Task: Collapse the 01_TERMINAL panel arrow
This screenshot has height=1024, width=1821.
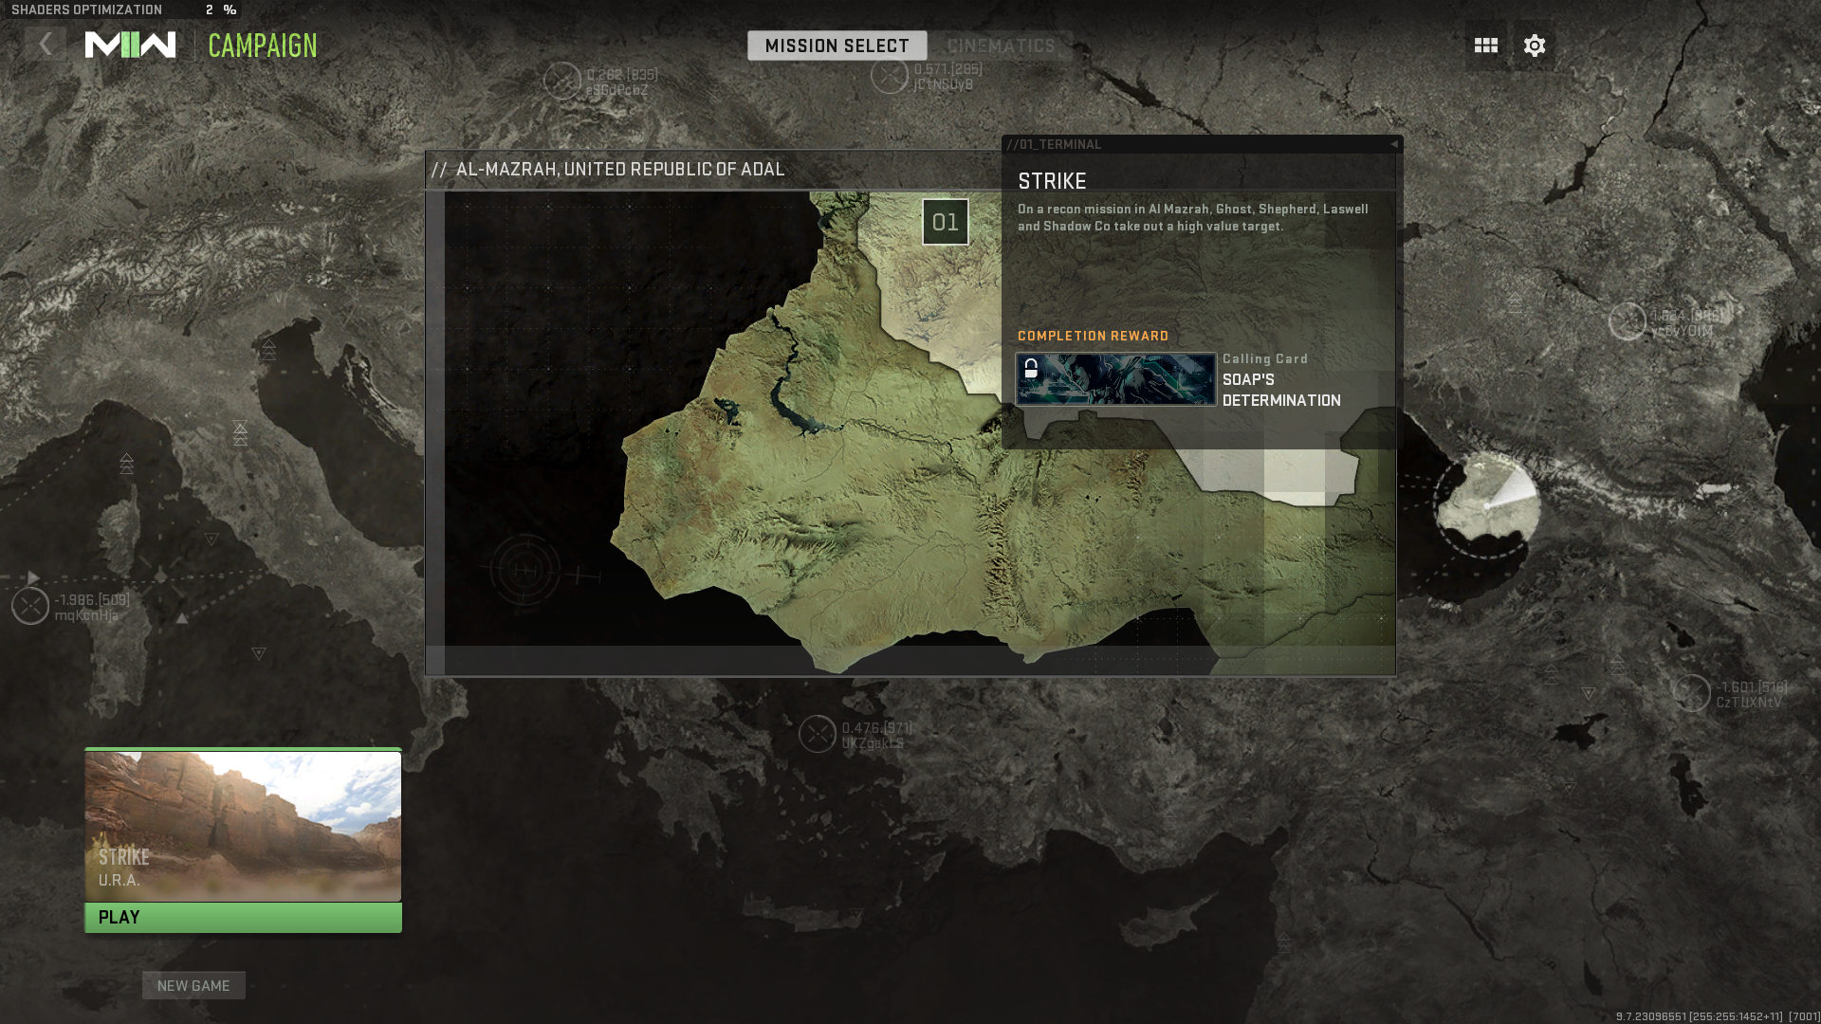Action: 1394,144
